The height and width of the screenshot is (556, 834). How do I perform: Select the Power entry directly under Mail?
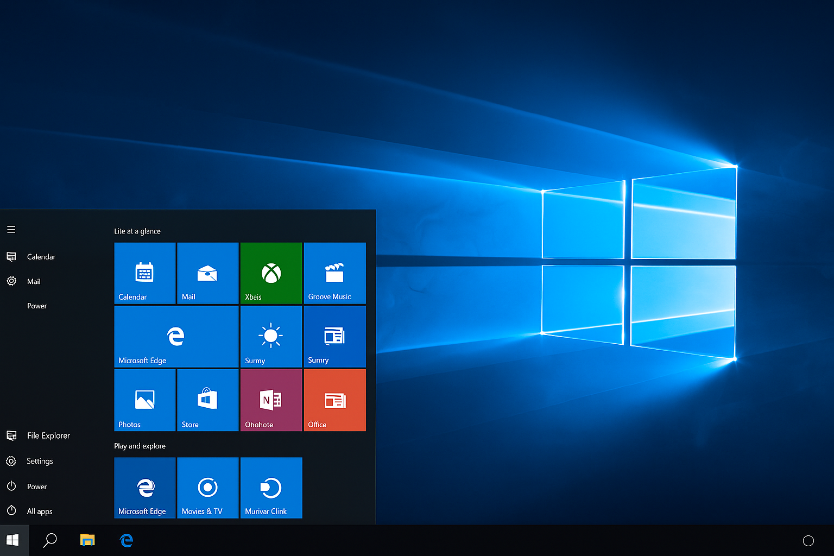tap(37, 306)
